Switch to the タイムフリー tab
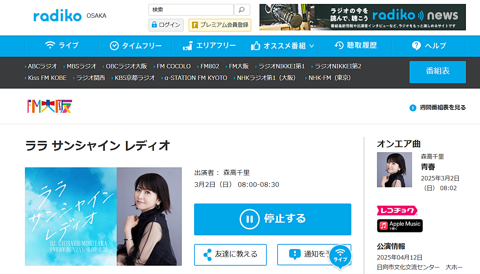 pyautogui.click(x=136, y=46)
